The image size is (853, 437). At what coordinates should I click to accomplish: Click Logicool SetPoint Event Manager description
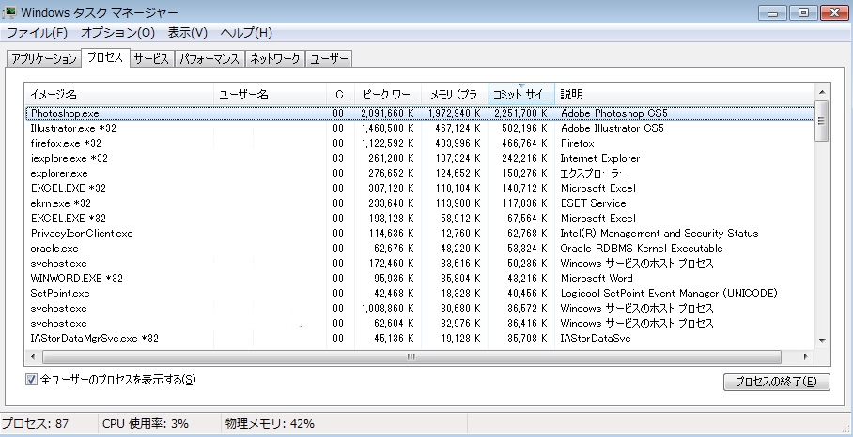(669, 294)
